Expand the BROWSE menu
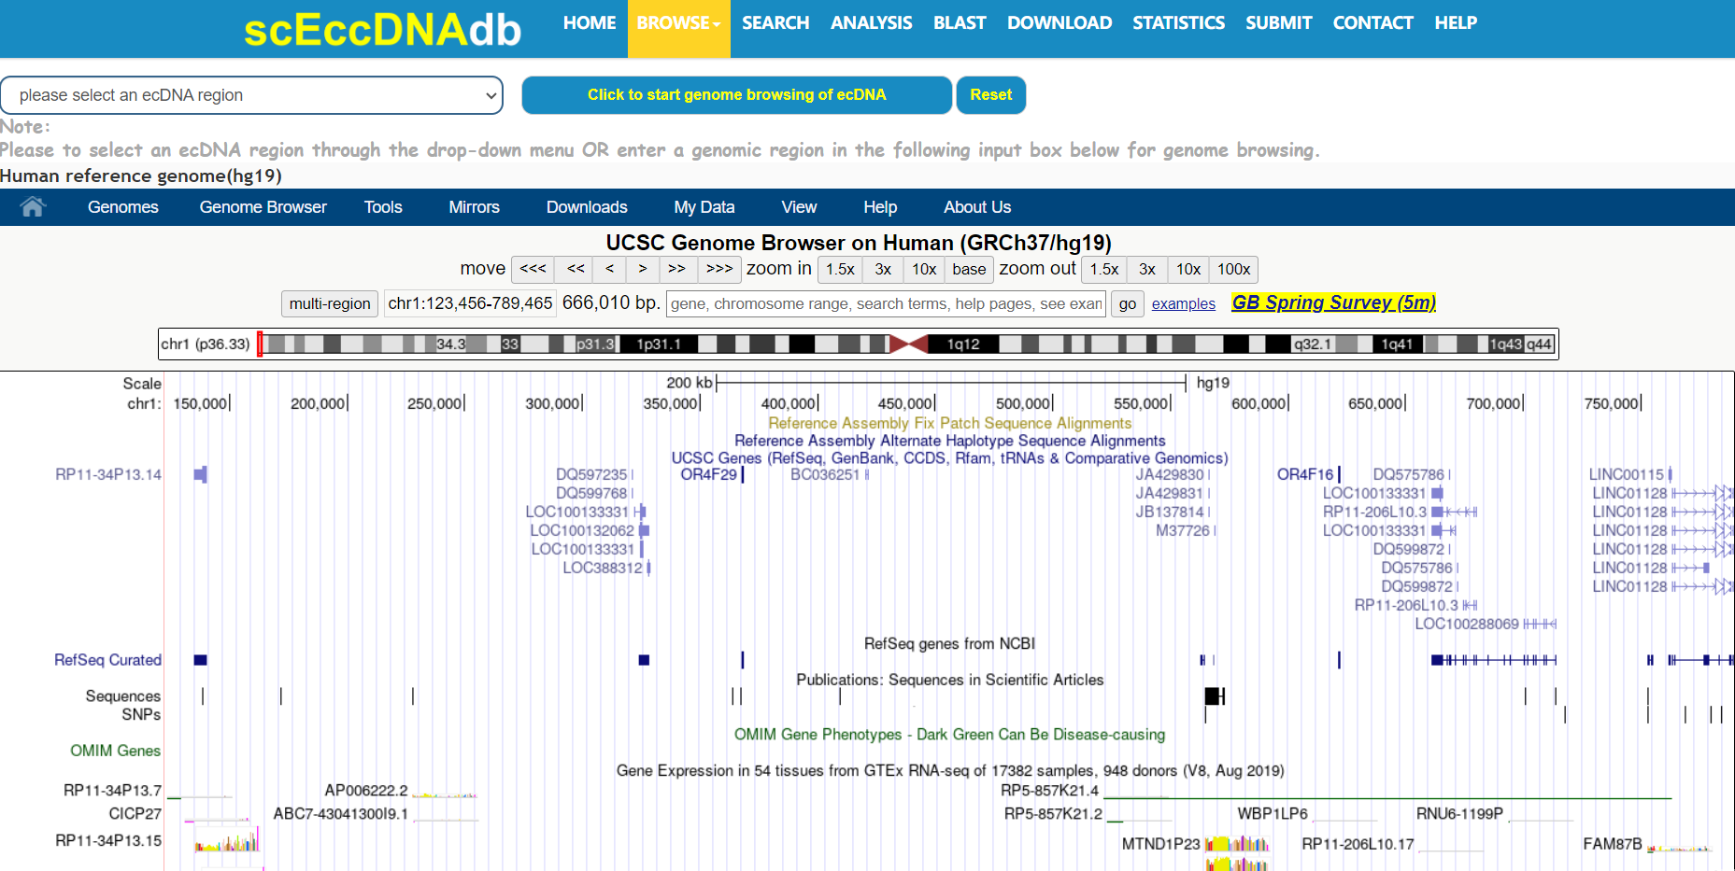 pos(678,23)
